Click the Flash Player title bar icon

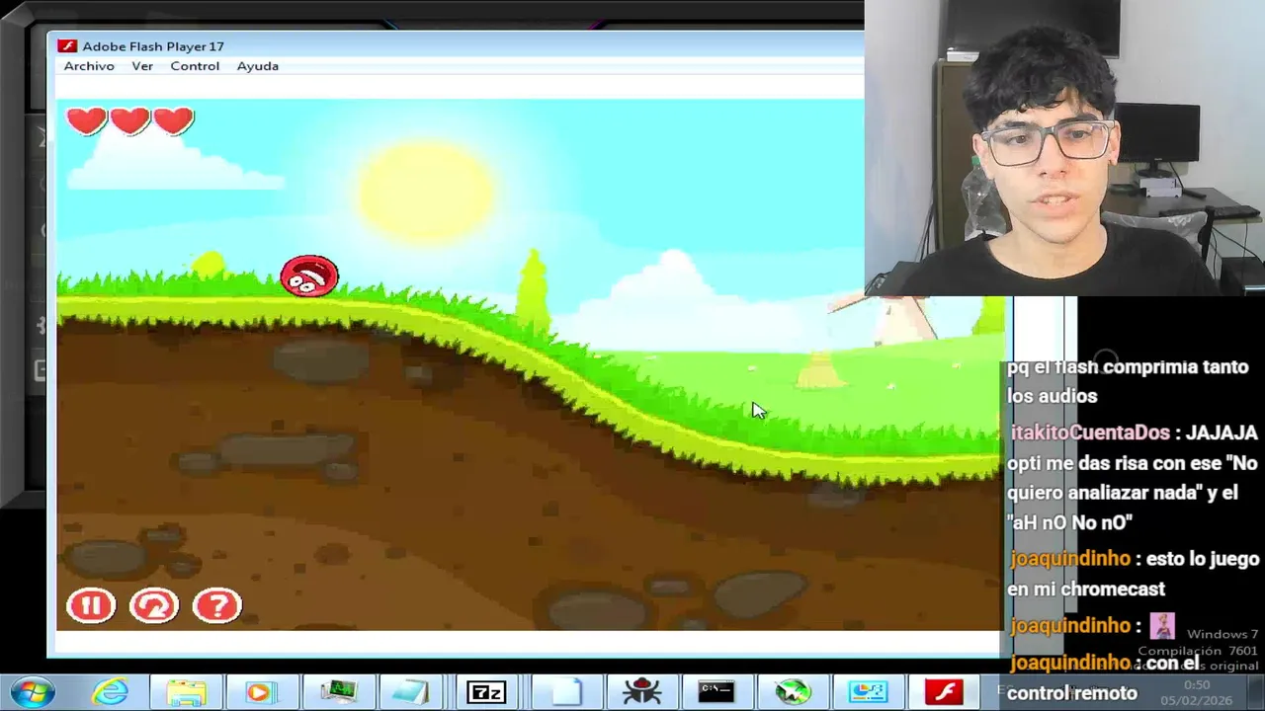point(67,46)
